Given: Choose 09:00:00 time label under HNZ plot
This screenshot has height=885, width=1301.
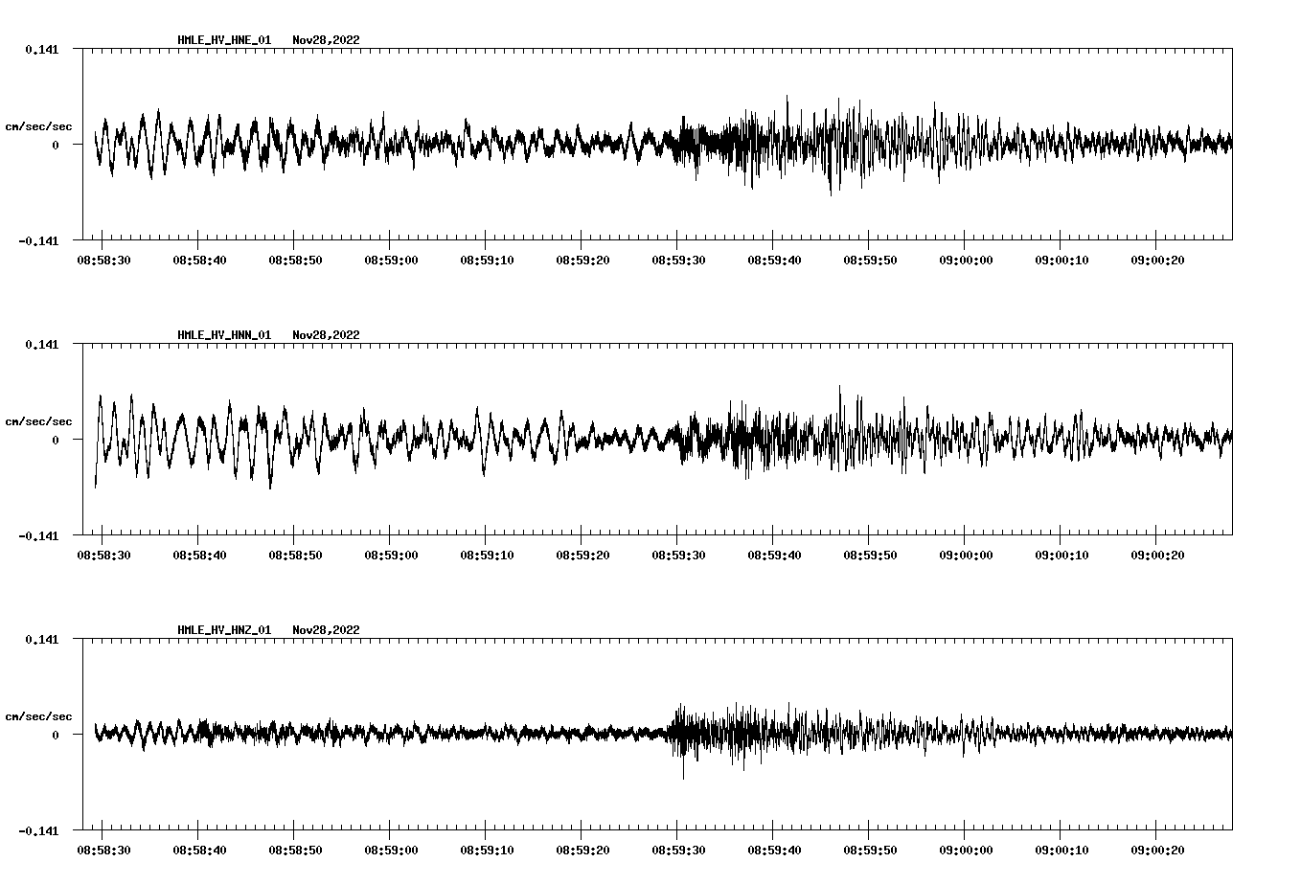Looking at the screenshot, I should click(x=966, y=850).
